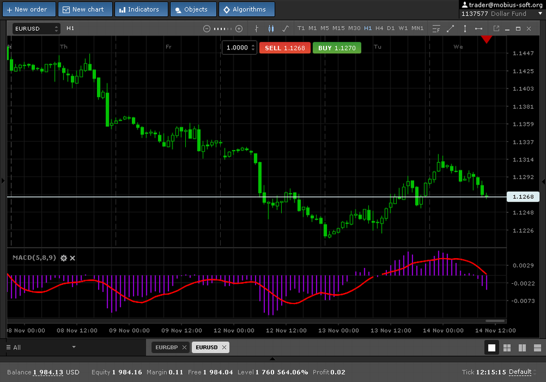Detach the chart into a separate window

[496, 28]
